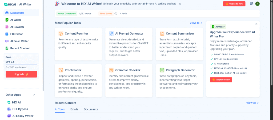This screenshot has width=273, height=120.
Task: Dismiss the welcome banner
Action: coord(180,4)
